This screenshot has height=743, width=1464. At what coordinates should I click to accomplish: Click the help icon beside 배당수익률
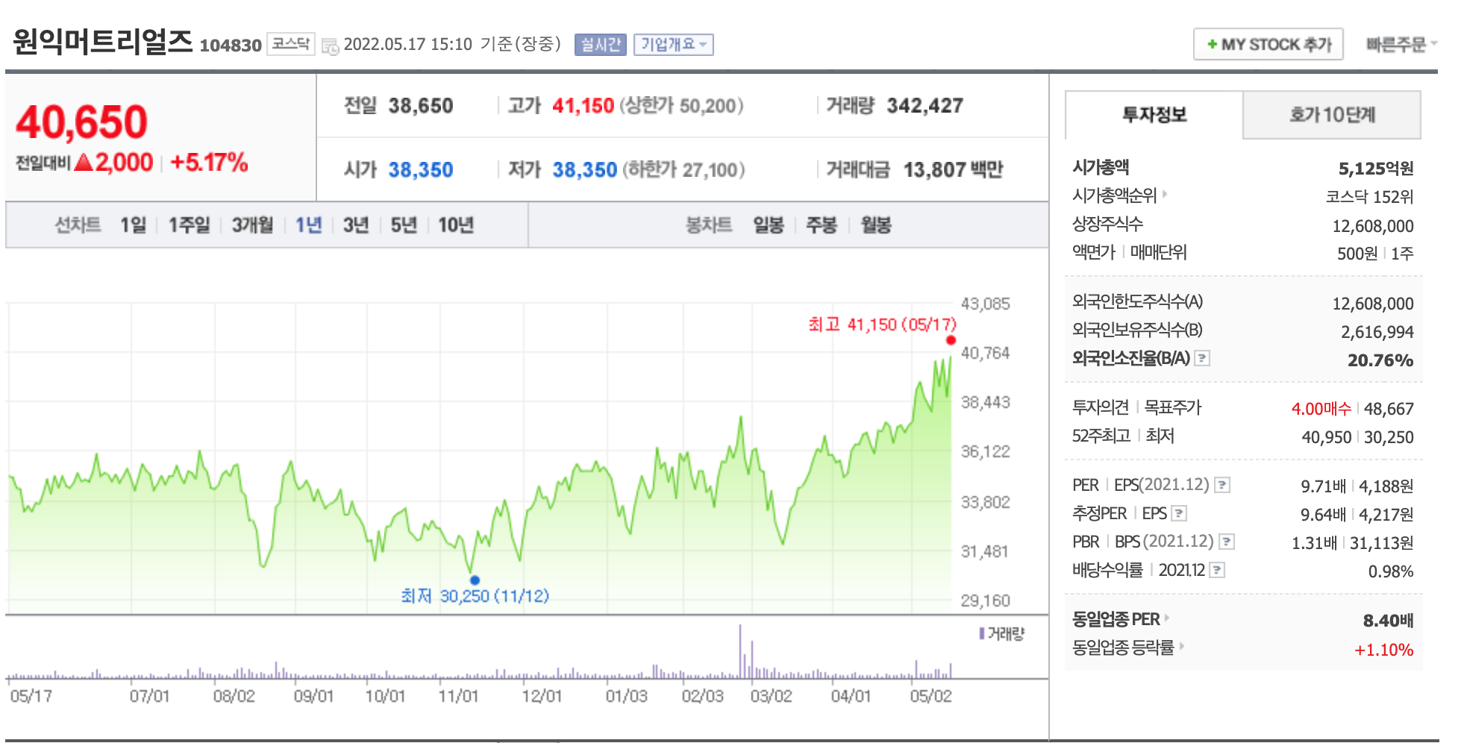click(1217, 570)
